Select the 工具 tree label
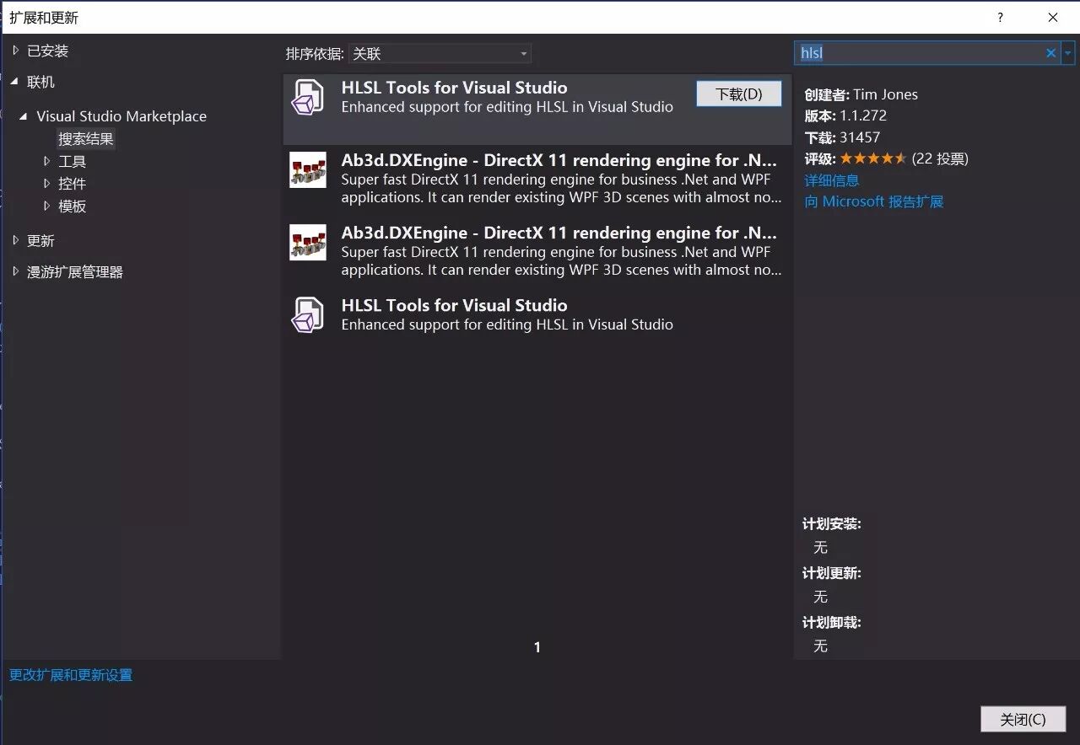The width and height of the screenshot is (1080, 745). pos(73,161)
